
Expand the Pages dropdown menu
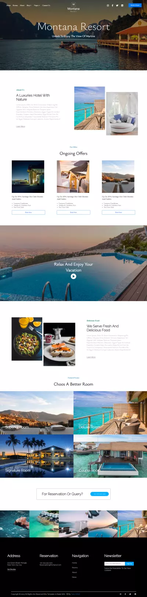pyautogui.click(x=37, y=6)
